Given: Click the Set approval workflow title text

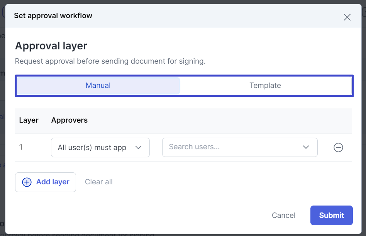Looking at the screenshot, I should click(x=53, y=16).
